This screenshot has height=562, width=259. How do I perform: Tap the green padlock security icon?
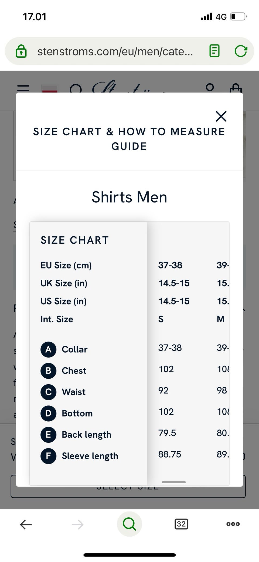pos(21,51)
